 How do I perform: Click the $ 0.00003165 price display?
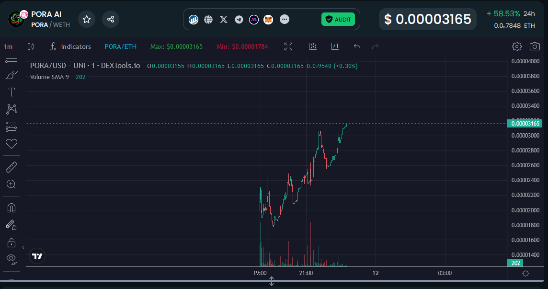pyautogui.click(x=427, y=19)
